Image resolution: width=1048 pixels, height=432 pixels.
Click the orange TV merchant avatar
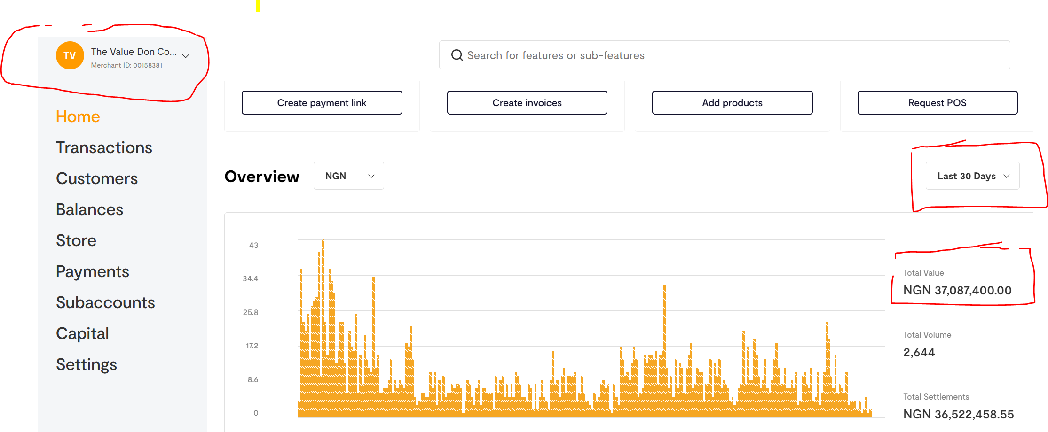[x=70, y=55]
